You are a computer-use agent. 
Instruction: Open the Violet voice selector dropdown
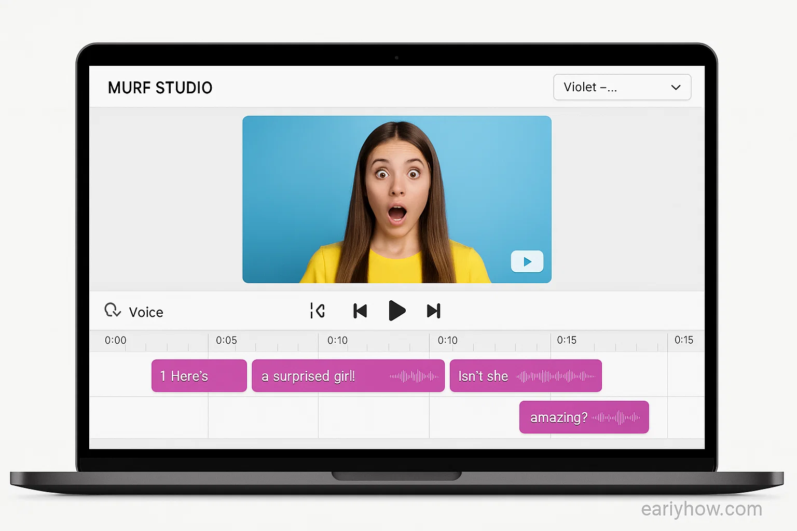click(x=622, y=87)
